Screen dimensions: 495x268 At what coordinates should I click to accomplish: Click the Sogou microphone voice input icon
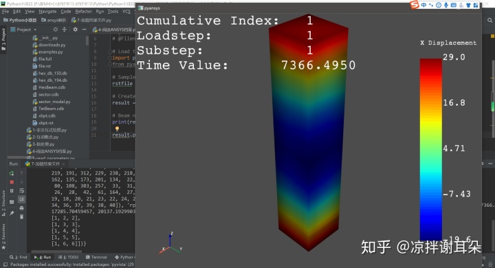point(446,5)
